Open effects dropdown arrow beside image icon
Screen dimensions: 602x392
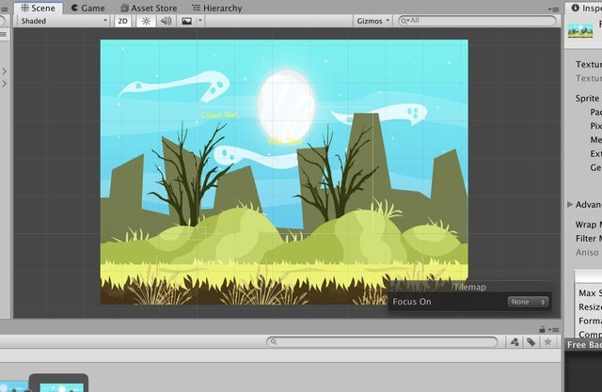coord(200,21)
